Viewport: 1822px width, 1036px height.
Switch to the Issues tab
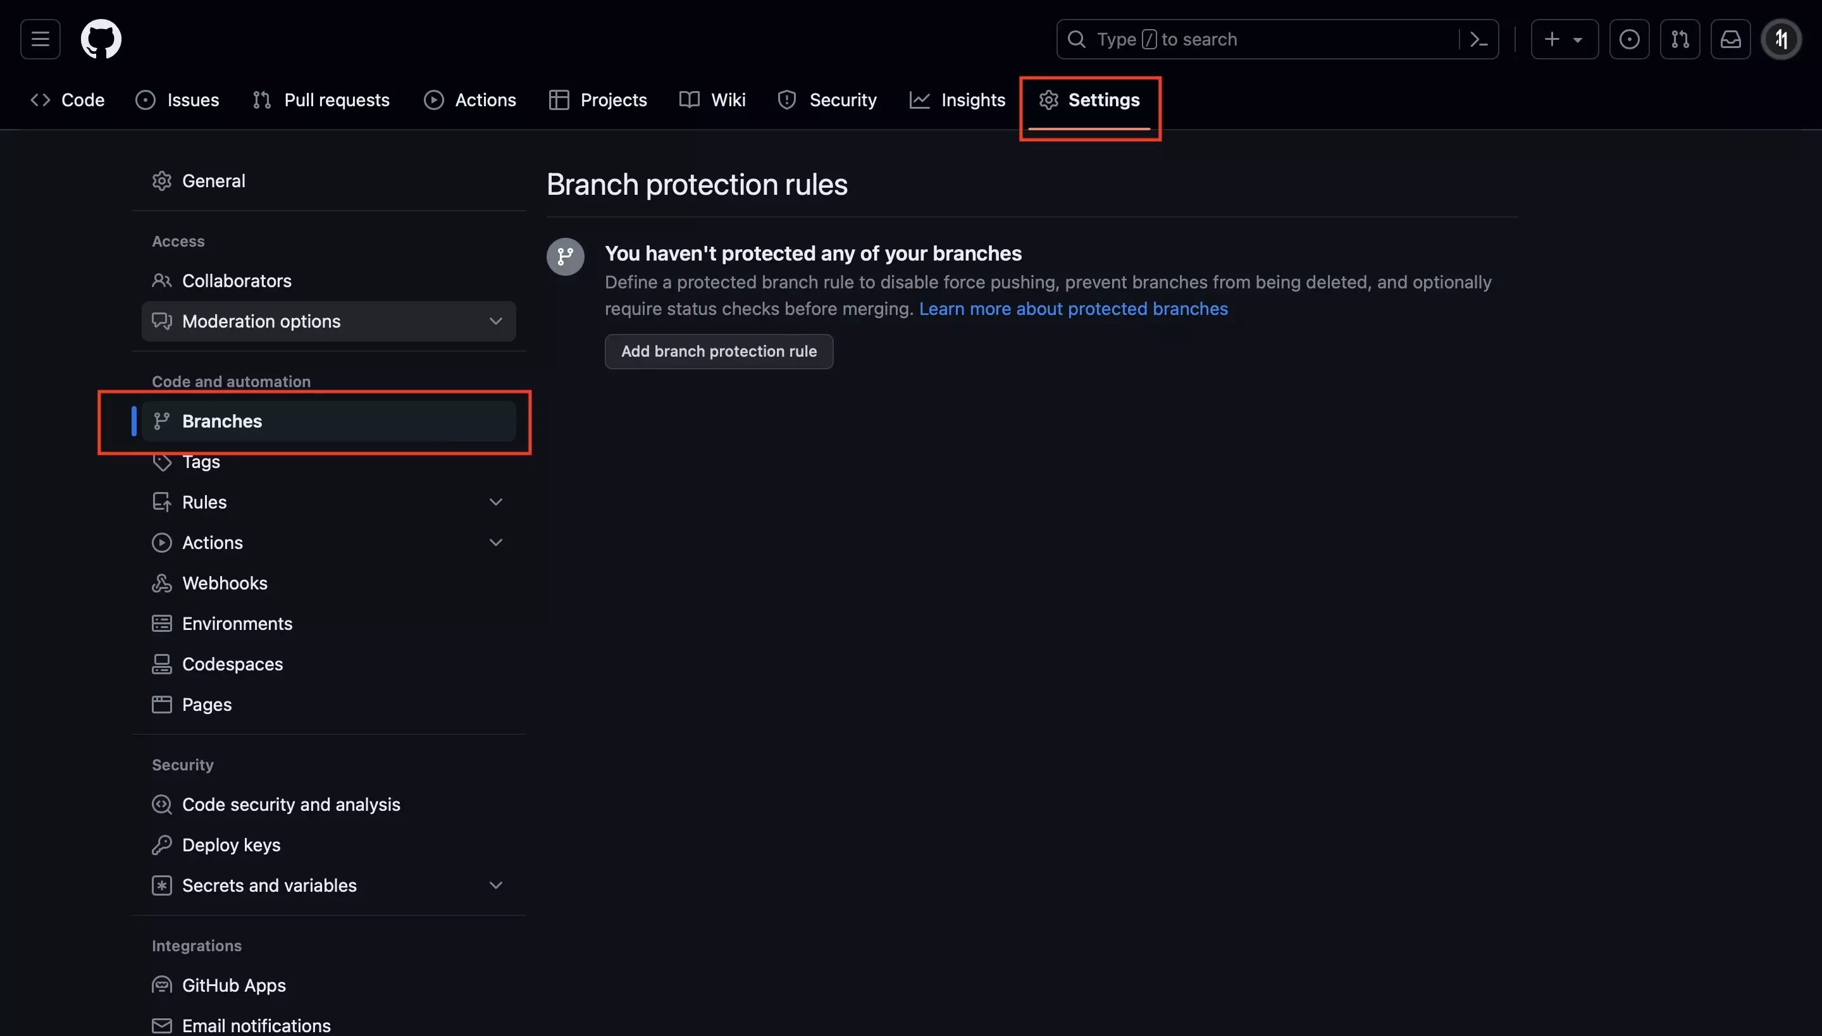pos(177,101)
